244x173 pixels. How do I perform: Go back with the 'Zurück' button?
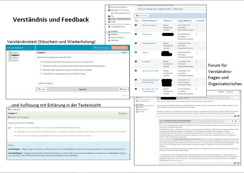coord(42,89)
